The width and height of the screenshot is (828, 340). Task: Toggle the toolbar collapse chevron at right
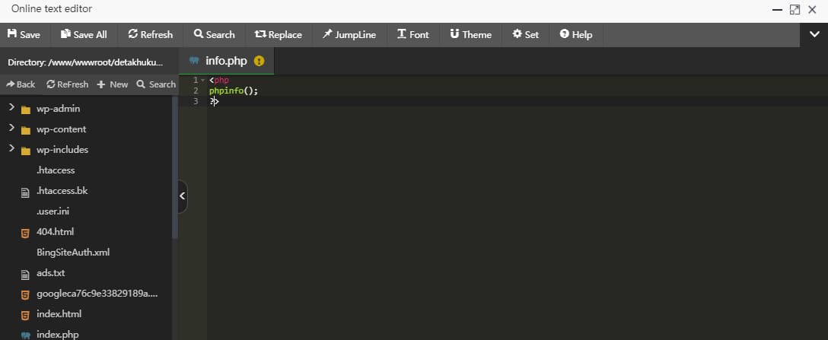(x=813, y=34)
